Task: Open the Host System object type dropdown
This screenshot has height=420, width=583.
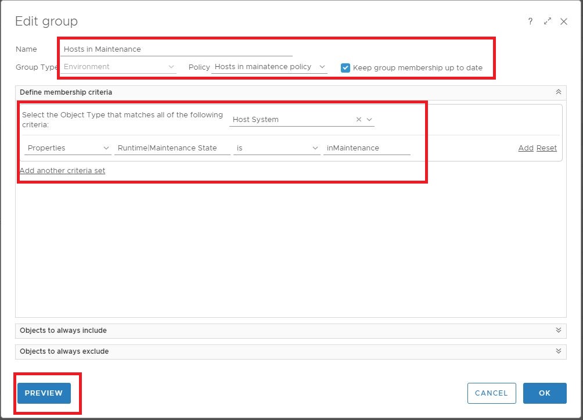Action: 369,120
